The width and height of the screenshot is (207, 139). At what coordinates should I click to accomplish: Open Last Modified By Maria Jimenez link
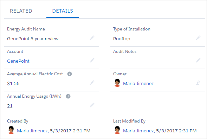tap(138, 131)
